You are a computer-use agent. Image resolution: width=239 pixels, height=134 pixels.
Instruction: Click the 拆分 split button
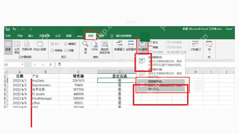tap(153, 42)
